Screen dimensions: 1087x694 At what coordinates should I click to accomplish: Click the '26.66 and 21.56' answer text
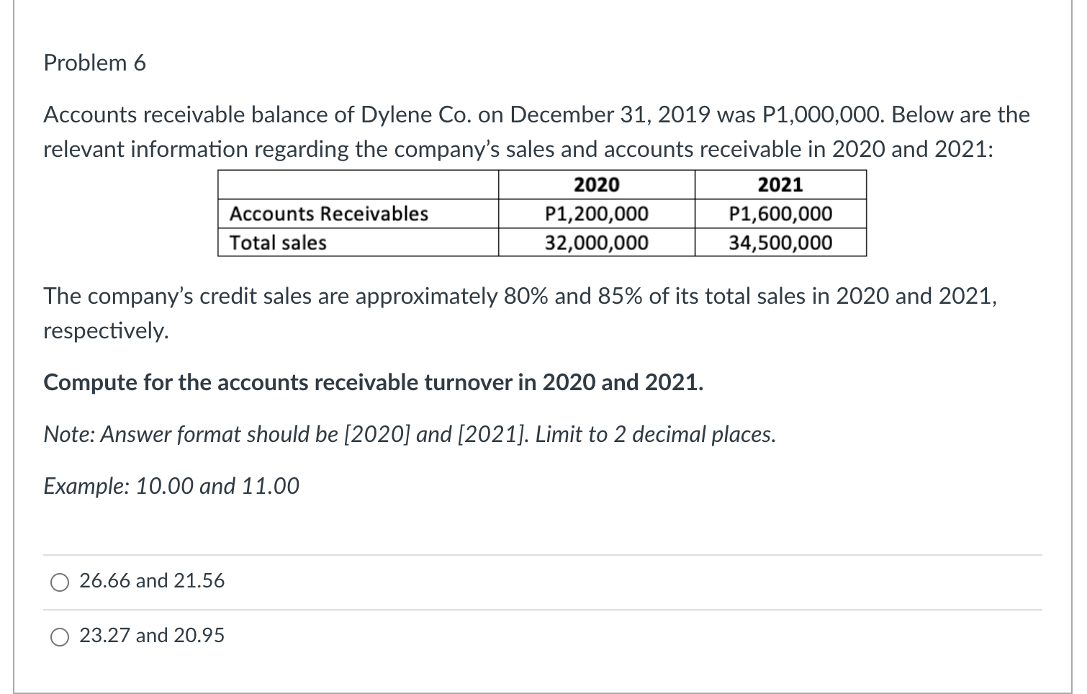coord(152,580)
